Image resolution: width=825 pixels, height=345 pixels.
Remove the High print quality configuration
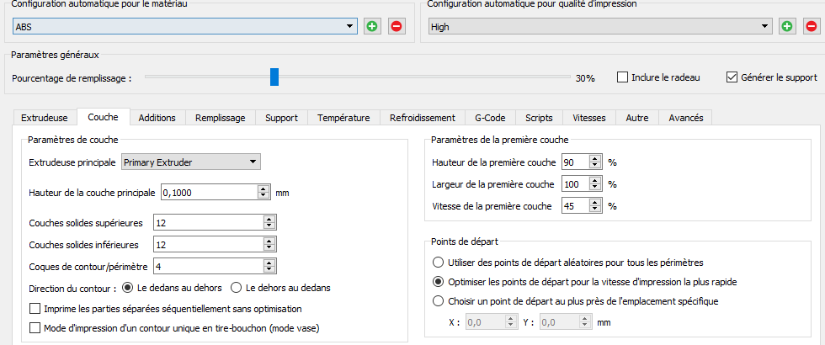point(811,27)
